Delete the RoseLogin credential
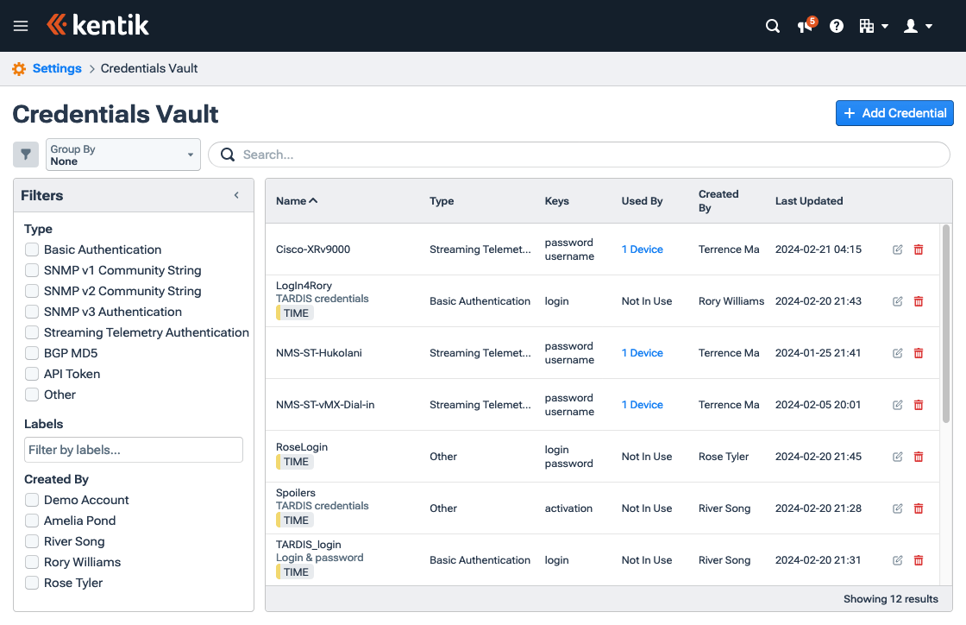Viewport: 966px width, 625px height. pyautogui.click(x=918, y=456)
